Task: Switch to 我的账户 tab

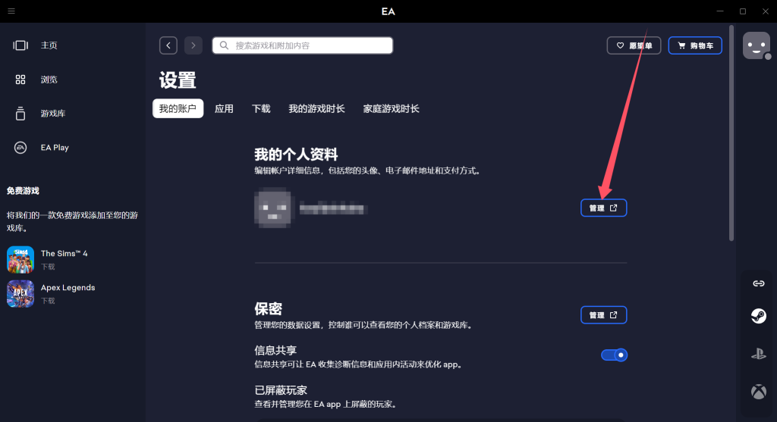Action: (x=178, y=108)
